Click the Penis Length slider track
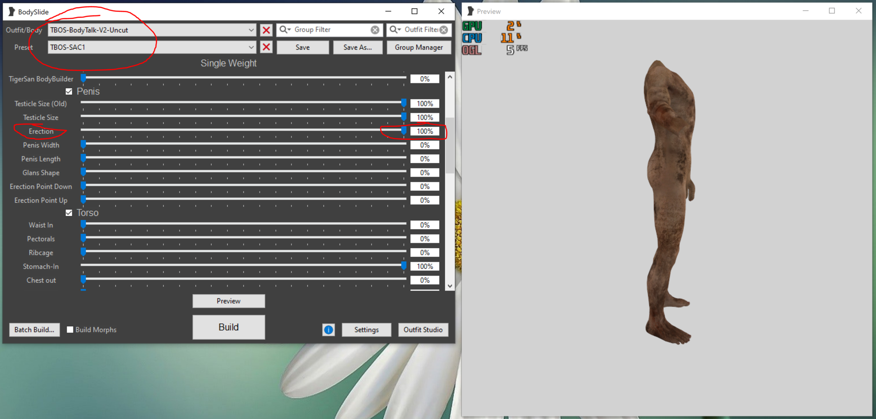Screen dimensions: 876x419 point(244,158)
